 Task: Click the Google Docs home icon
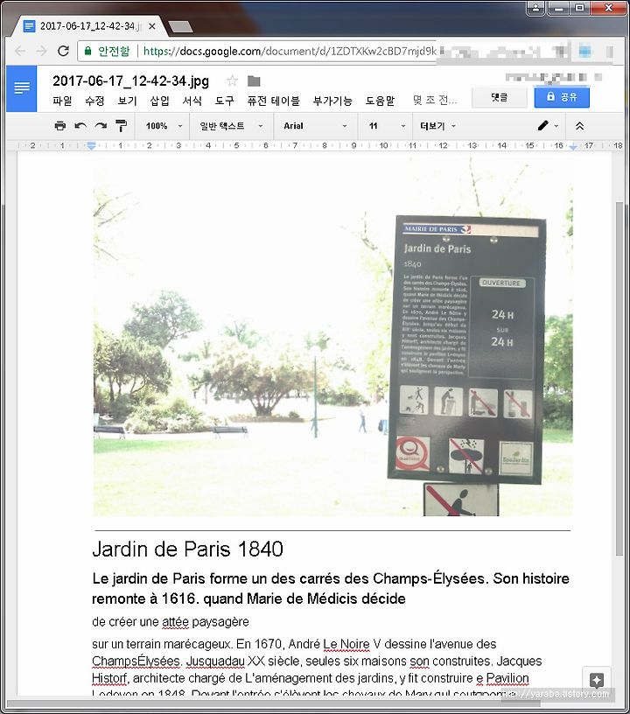21,88
